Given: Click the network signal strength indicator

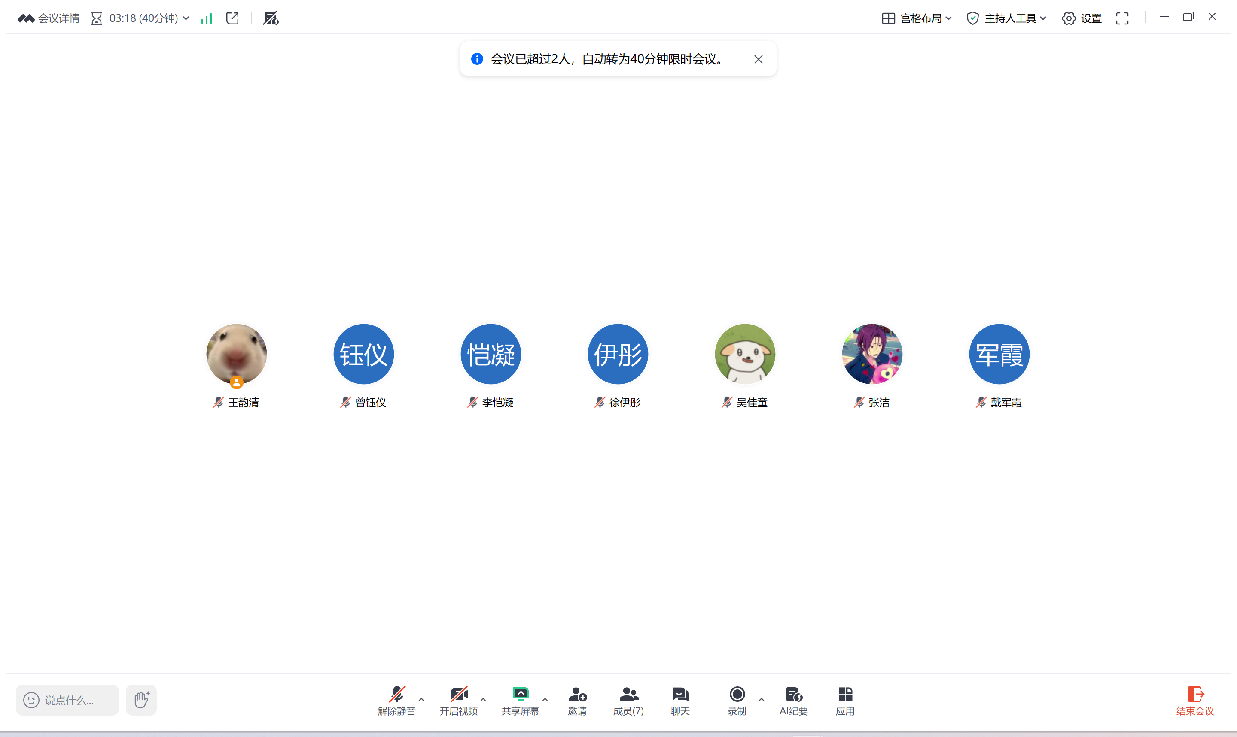Looking at the screenshot, I should coord(207,18).
